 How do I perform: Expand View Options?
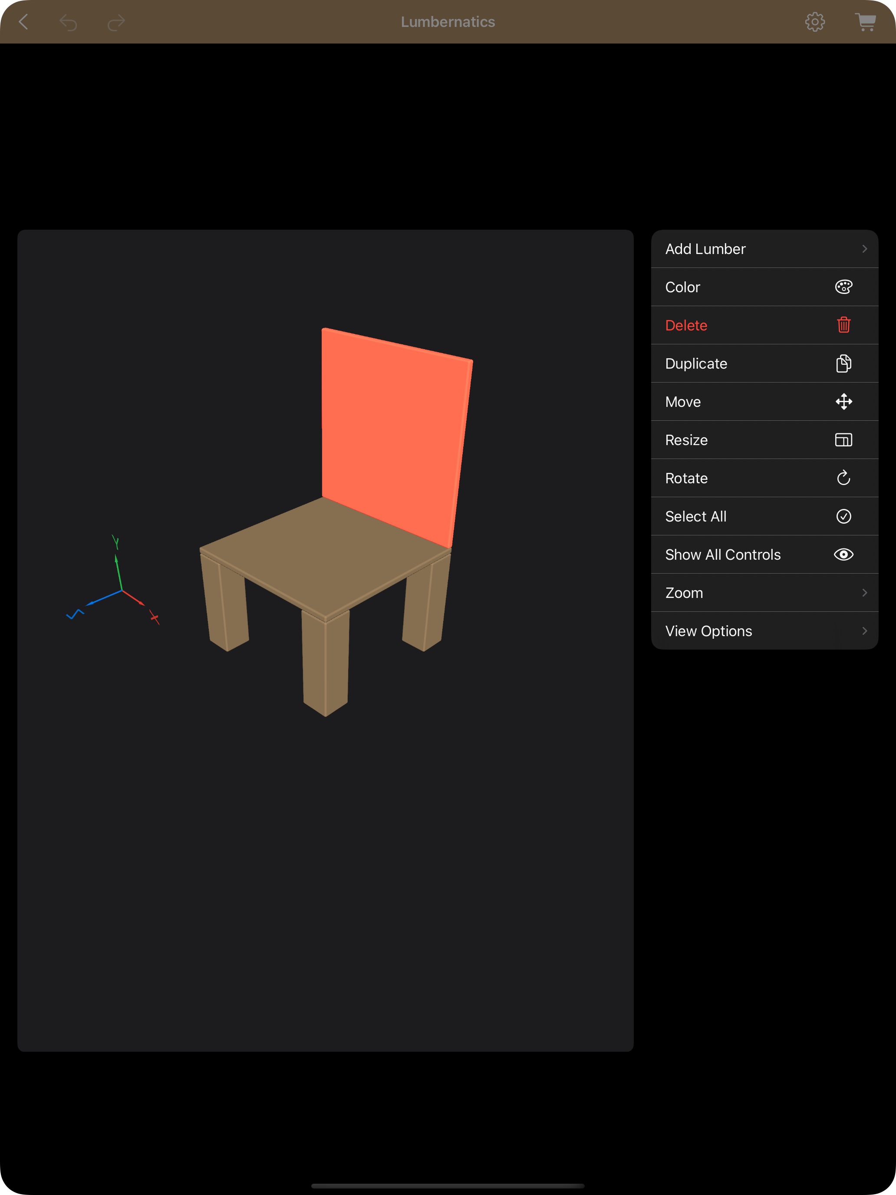tap(764, 631)
